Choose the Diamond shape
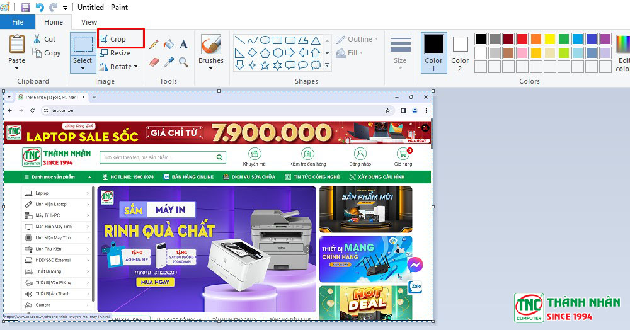This screenshot has width=630, height=330. (x=253, y=53)
